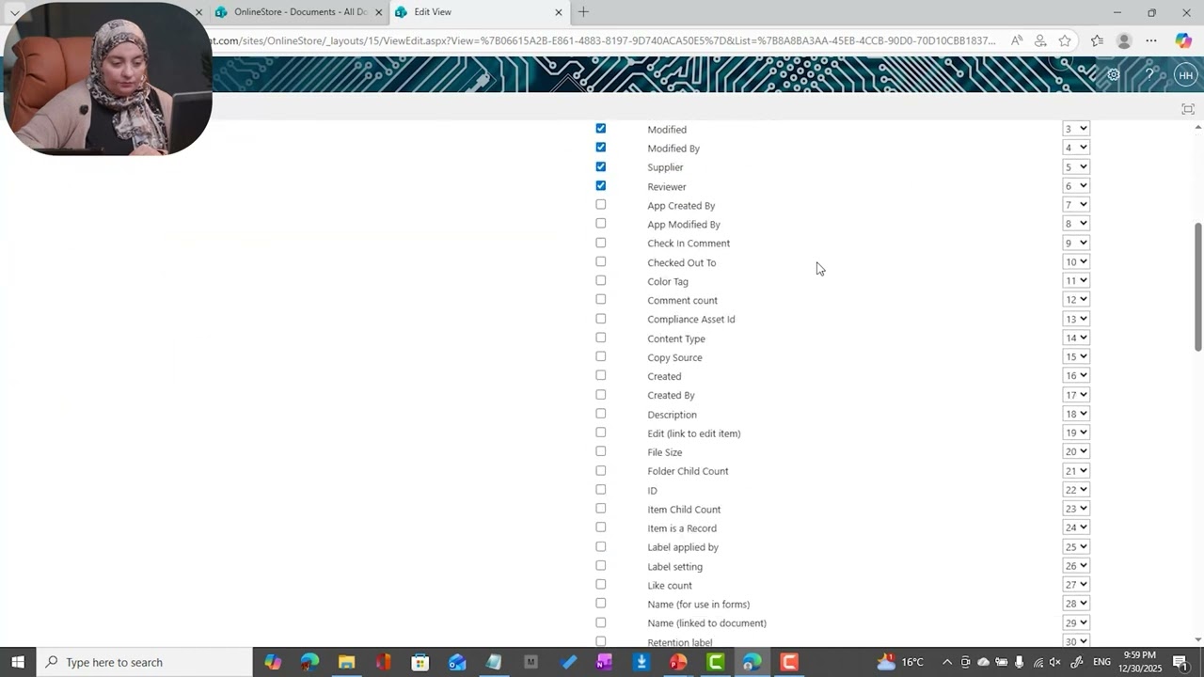Open position dropdown for Folder Child Count
1204x677 pixels.
[x=1075, y=471]
